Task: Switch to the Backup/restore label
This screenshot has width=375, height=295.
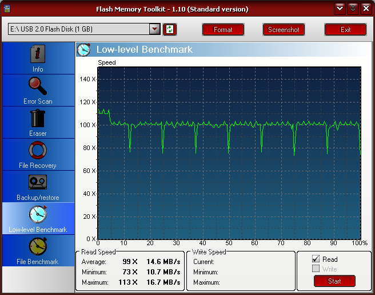Action: tap(38, 198)
